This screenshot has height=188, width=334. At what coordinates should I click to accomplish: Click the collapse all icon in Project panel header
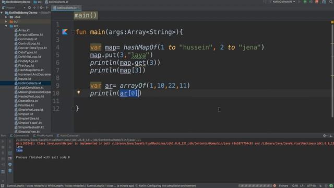[34, 8]
